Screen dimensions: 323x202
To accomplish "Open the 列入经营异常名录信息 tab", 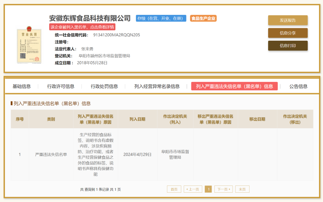I will click(x=157, y=86).
